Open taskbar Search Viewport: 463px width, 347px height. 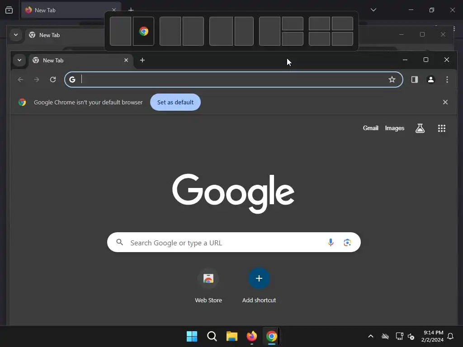point(212,336)
